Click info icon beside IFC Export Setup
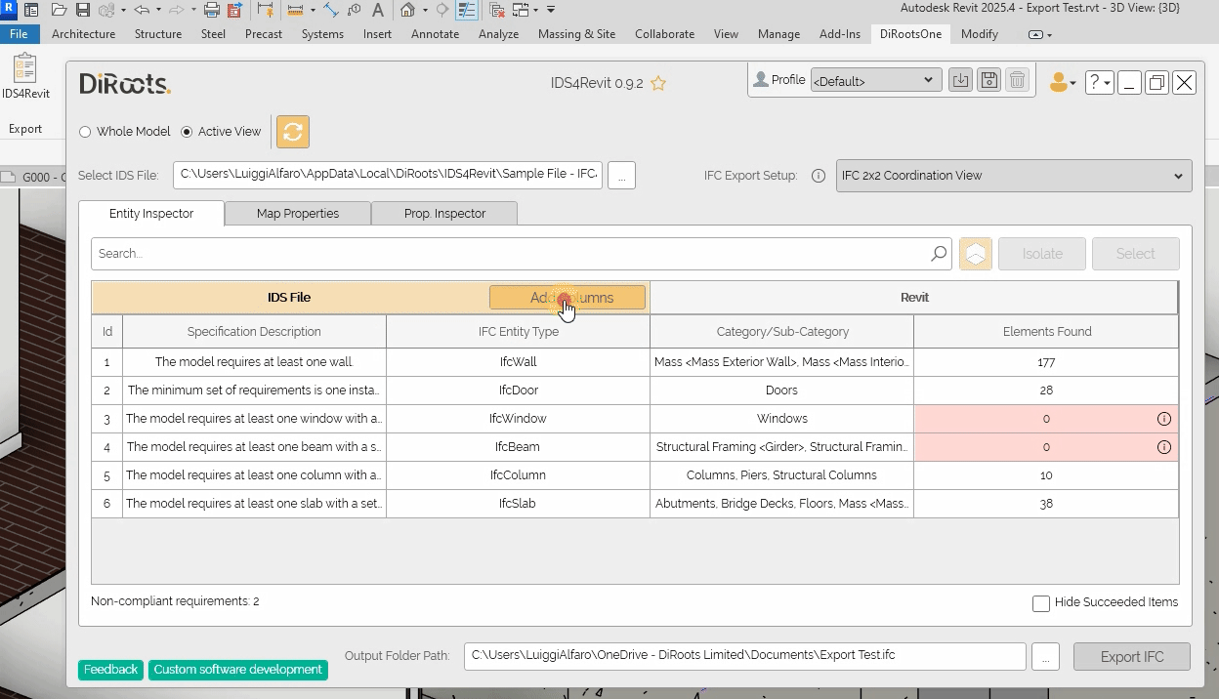This screenshot has height=699, width=1219. coord(819,176)
